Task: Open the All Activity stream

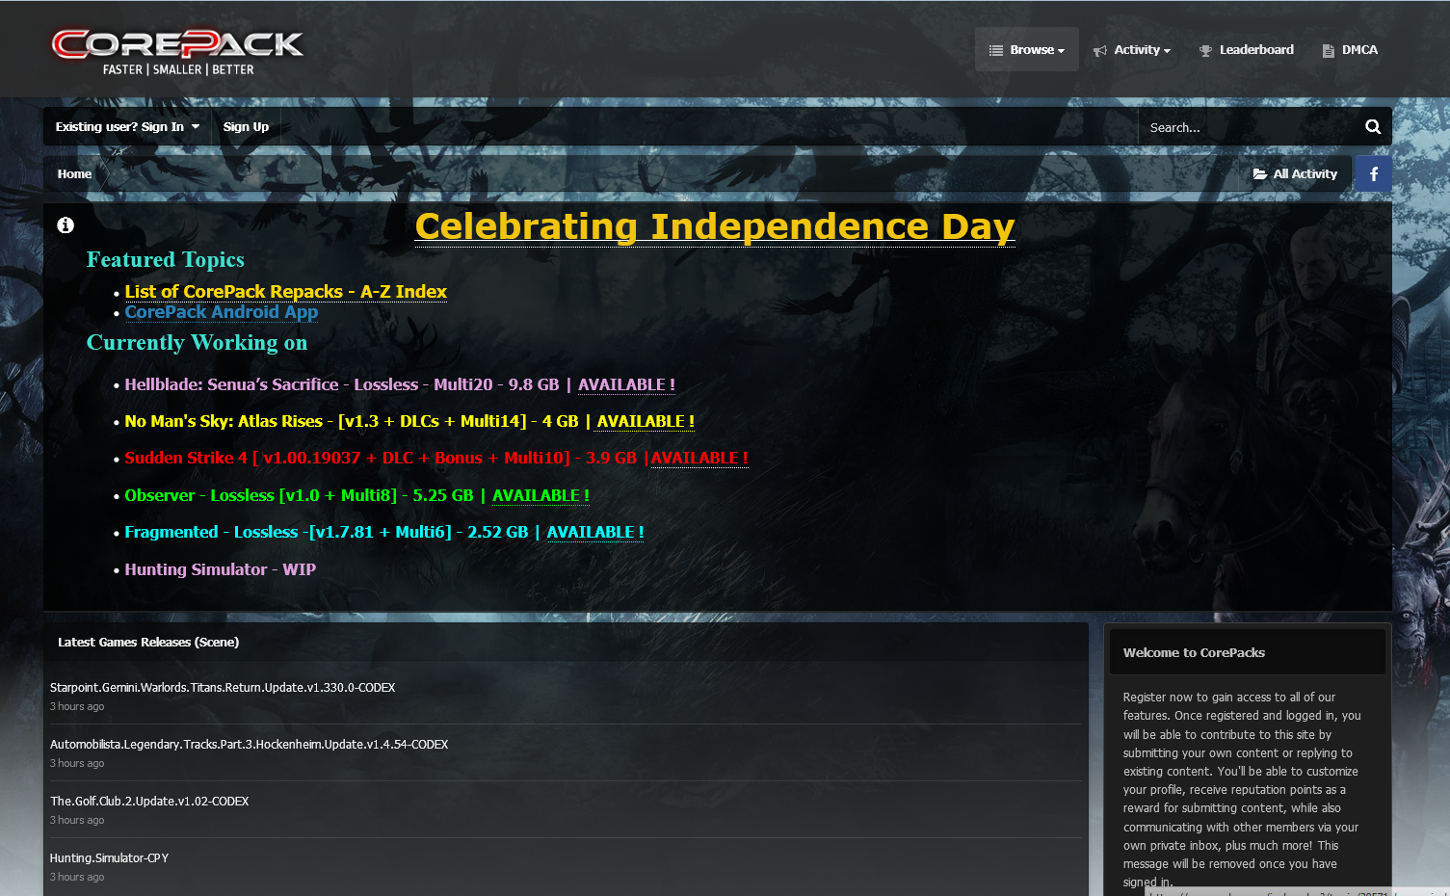Action: 1295,174
